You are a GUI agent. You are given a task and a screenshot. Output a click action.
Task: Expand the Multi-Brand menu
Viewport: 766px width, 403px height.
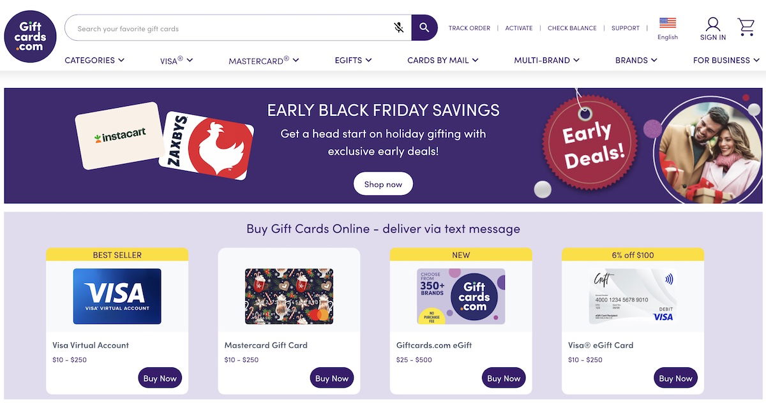(546, 60)
